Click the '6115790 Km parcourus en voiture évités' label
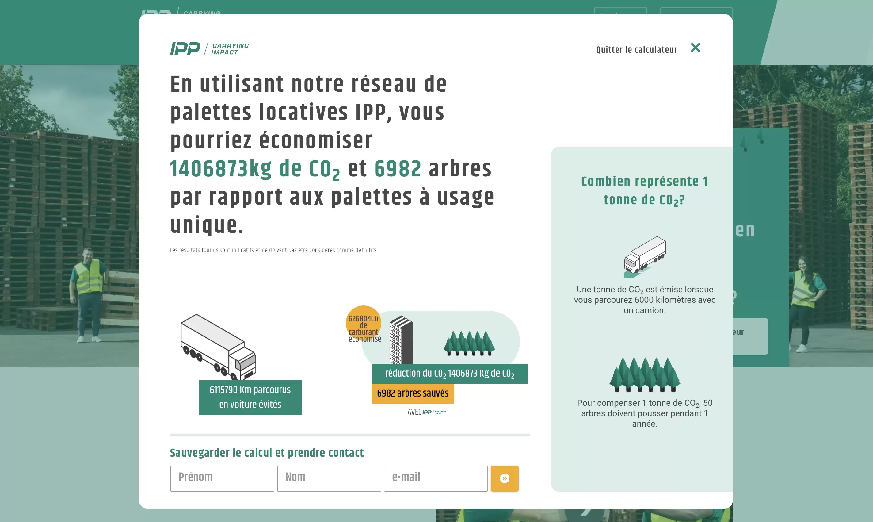The height and width of the screenshot is (522, 873). coord(250,397)
